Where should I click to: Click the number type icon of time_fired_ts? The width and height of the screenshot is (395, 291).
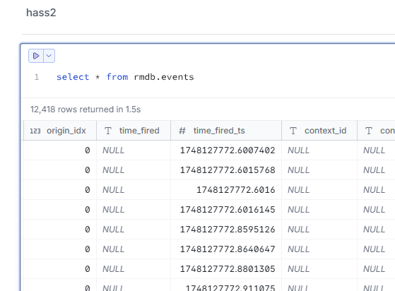(x=182, y=131)
